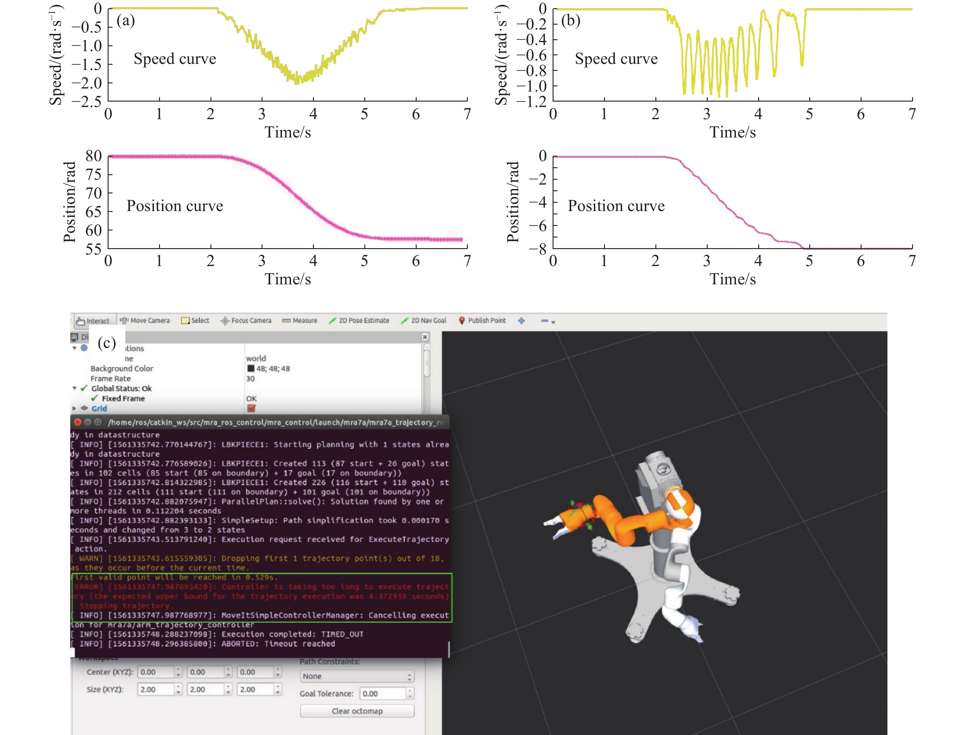The height and width of the screenshot is (735, 958).
Task: Expand the Grid display tree node
Action: pos(75,408)
